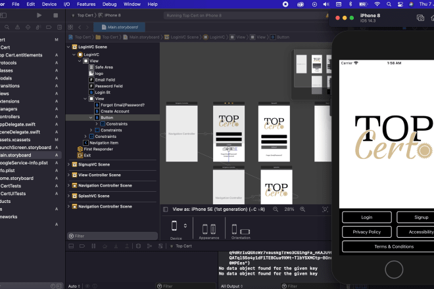434x289 pixels.
Task: Pause program execution in debug bar
Action: [x=93, y=246]
